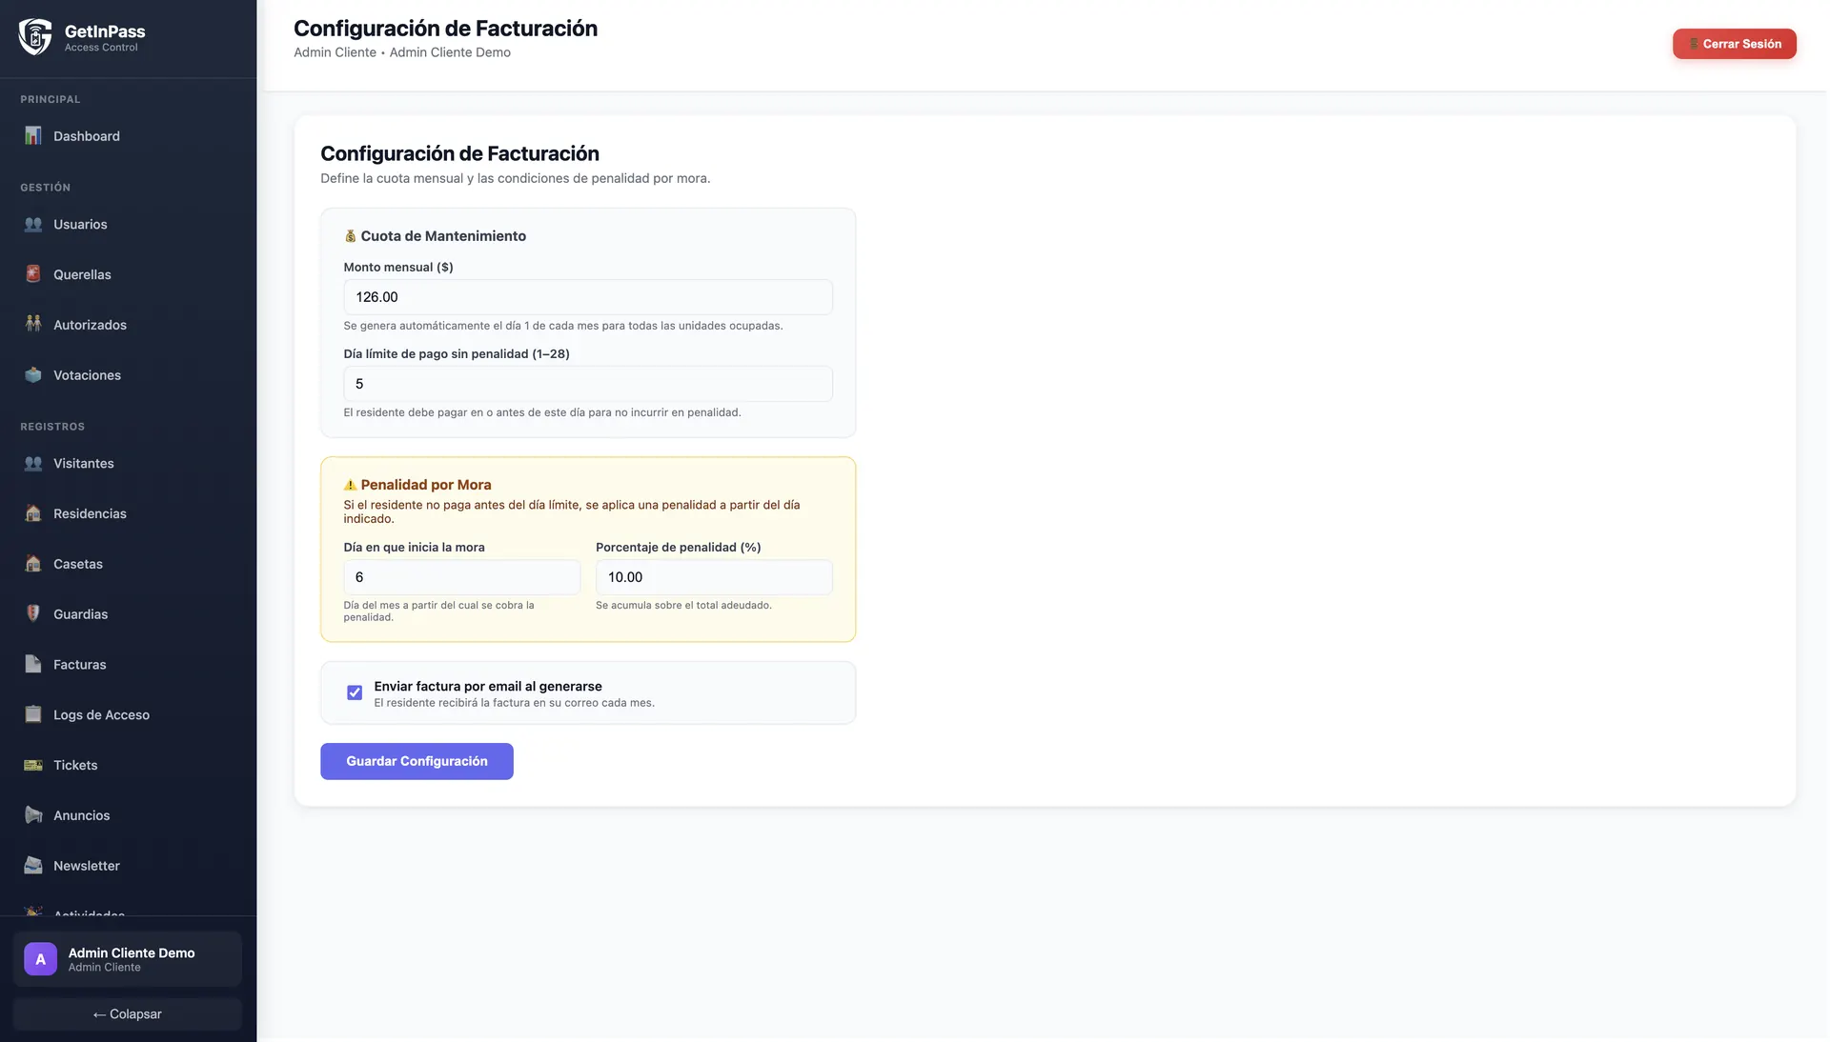Open the Anuncios megaphone icon
This screenshot has width=1830, height=1042.
(x=33, y=815)
